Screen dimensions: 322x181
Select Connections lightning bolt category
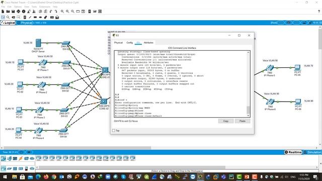tap(21, 158)
